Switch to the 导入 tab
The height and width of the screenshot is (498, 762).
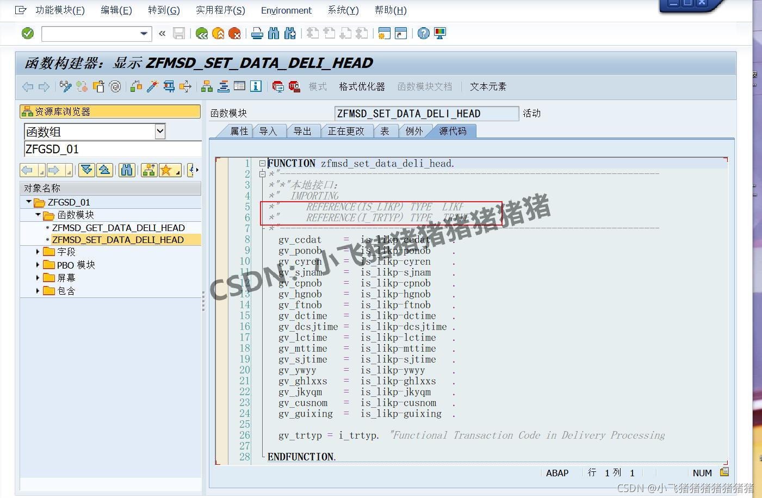[x=268, y=131]
